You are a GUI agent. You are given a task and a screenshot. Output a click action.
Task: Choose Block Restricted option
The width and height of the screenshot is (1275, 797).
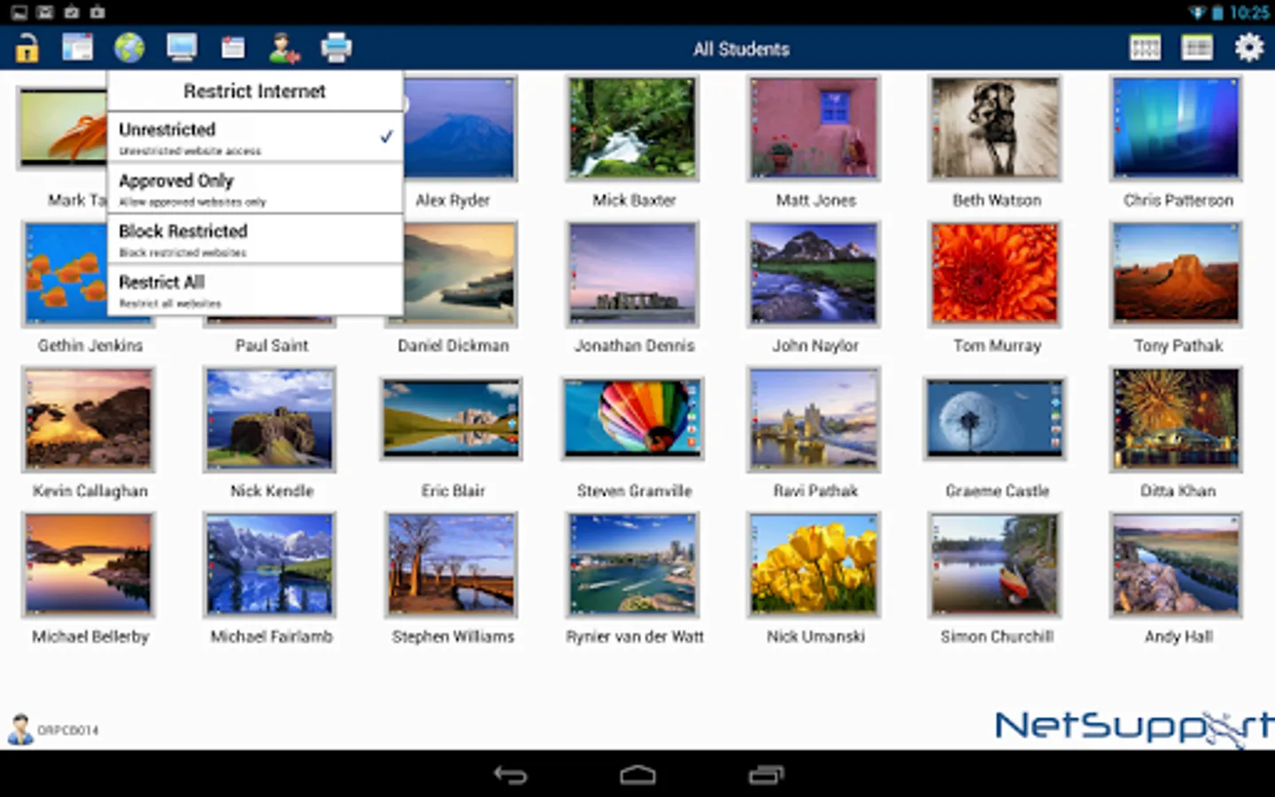tap(255, 239)
